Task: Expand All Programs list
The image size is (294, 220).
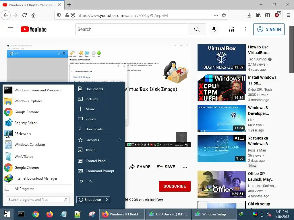Action: tap(38, 189)
